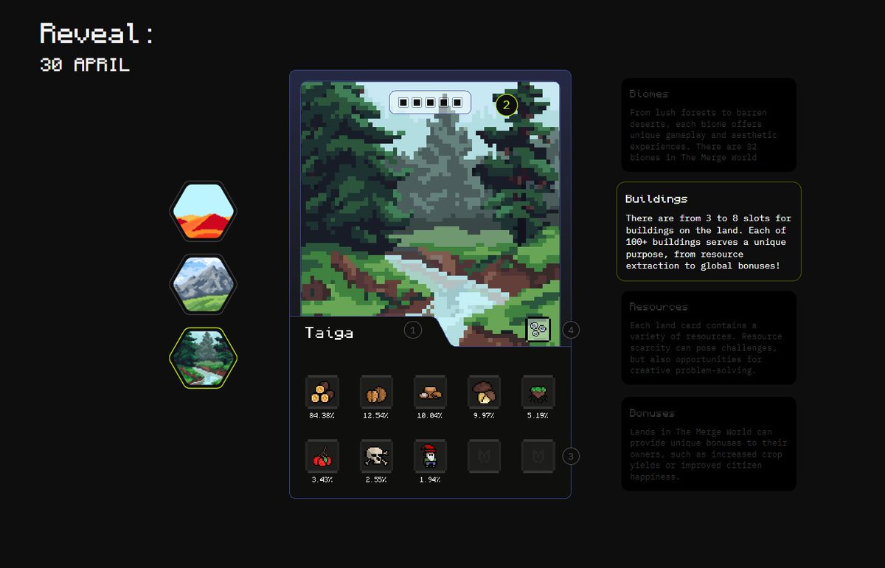Click the 12.54% resource value
Image resolution: width=885 pixels, height=568 pixels.
[376, 416]
